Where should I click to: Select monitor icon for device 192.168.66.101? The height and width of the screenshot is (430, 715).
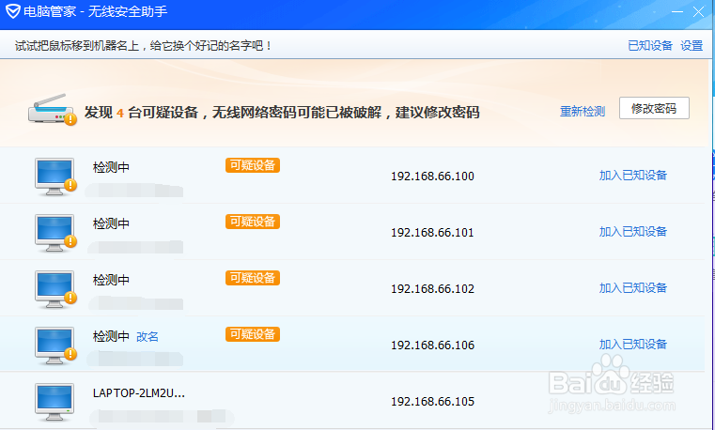pos(55,233)
